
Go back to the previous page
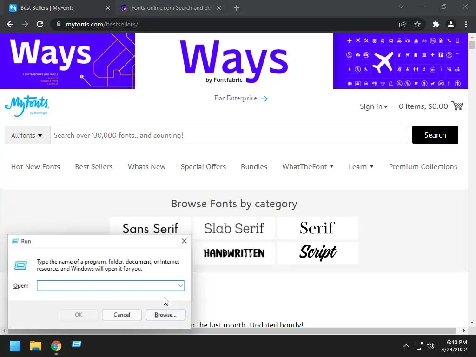tap(10, 24)
